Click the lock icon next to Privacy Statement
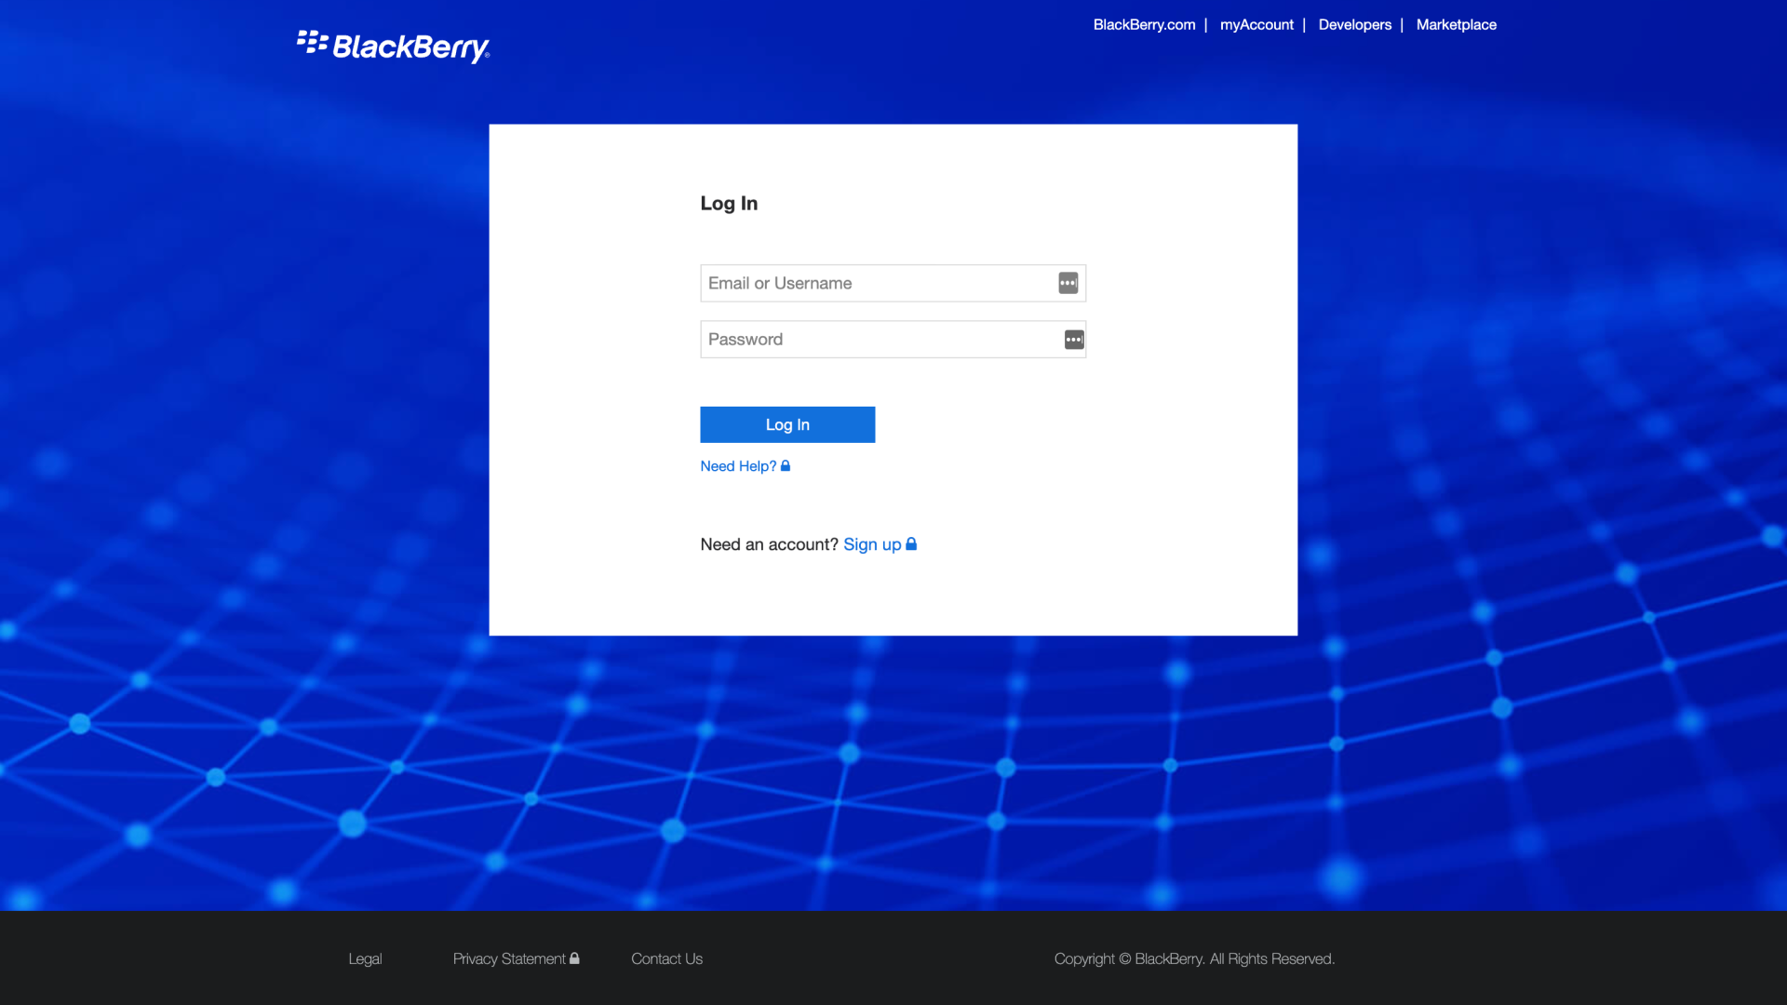This screenshot has height=1005, width=1787. click(577, 958)
